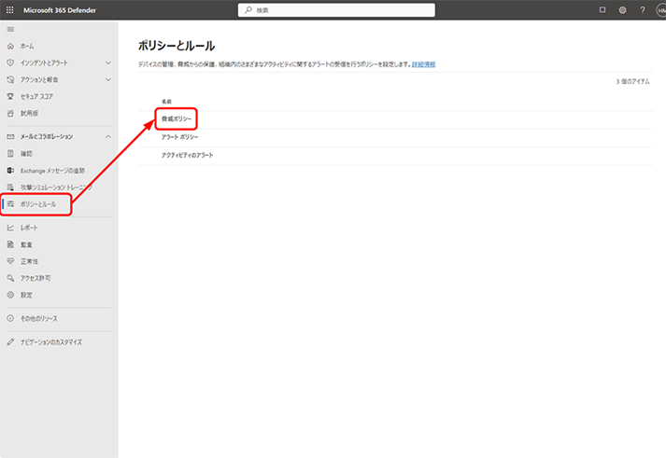Open help question mark icon
Image resolution: width=666 pixels, height=458 pixels.
point(643,9)
